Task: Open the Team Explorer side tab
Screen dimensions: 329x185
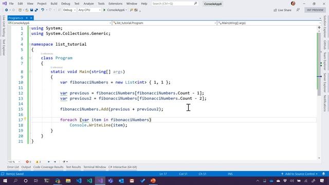Action: tap(325, 61)
